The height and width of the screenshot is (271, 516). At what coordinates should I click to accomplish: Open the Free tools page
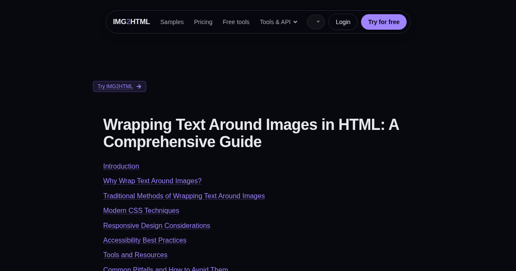[x=236, y=22]
